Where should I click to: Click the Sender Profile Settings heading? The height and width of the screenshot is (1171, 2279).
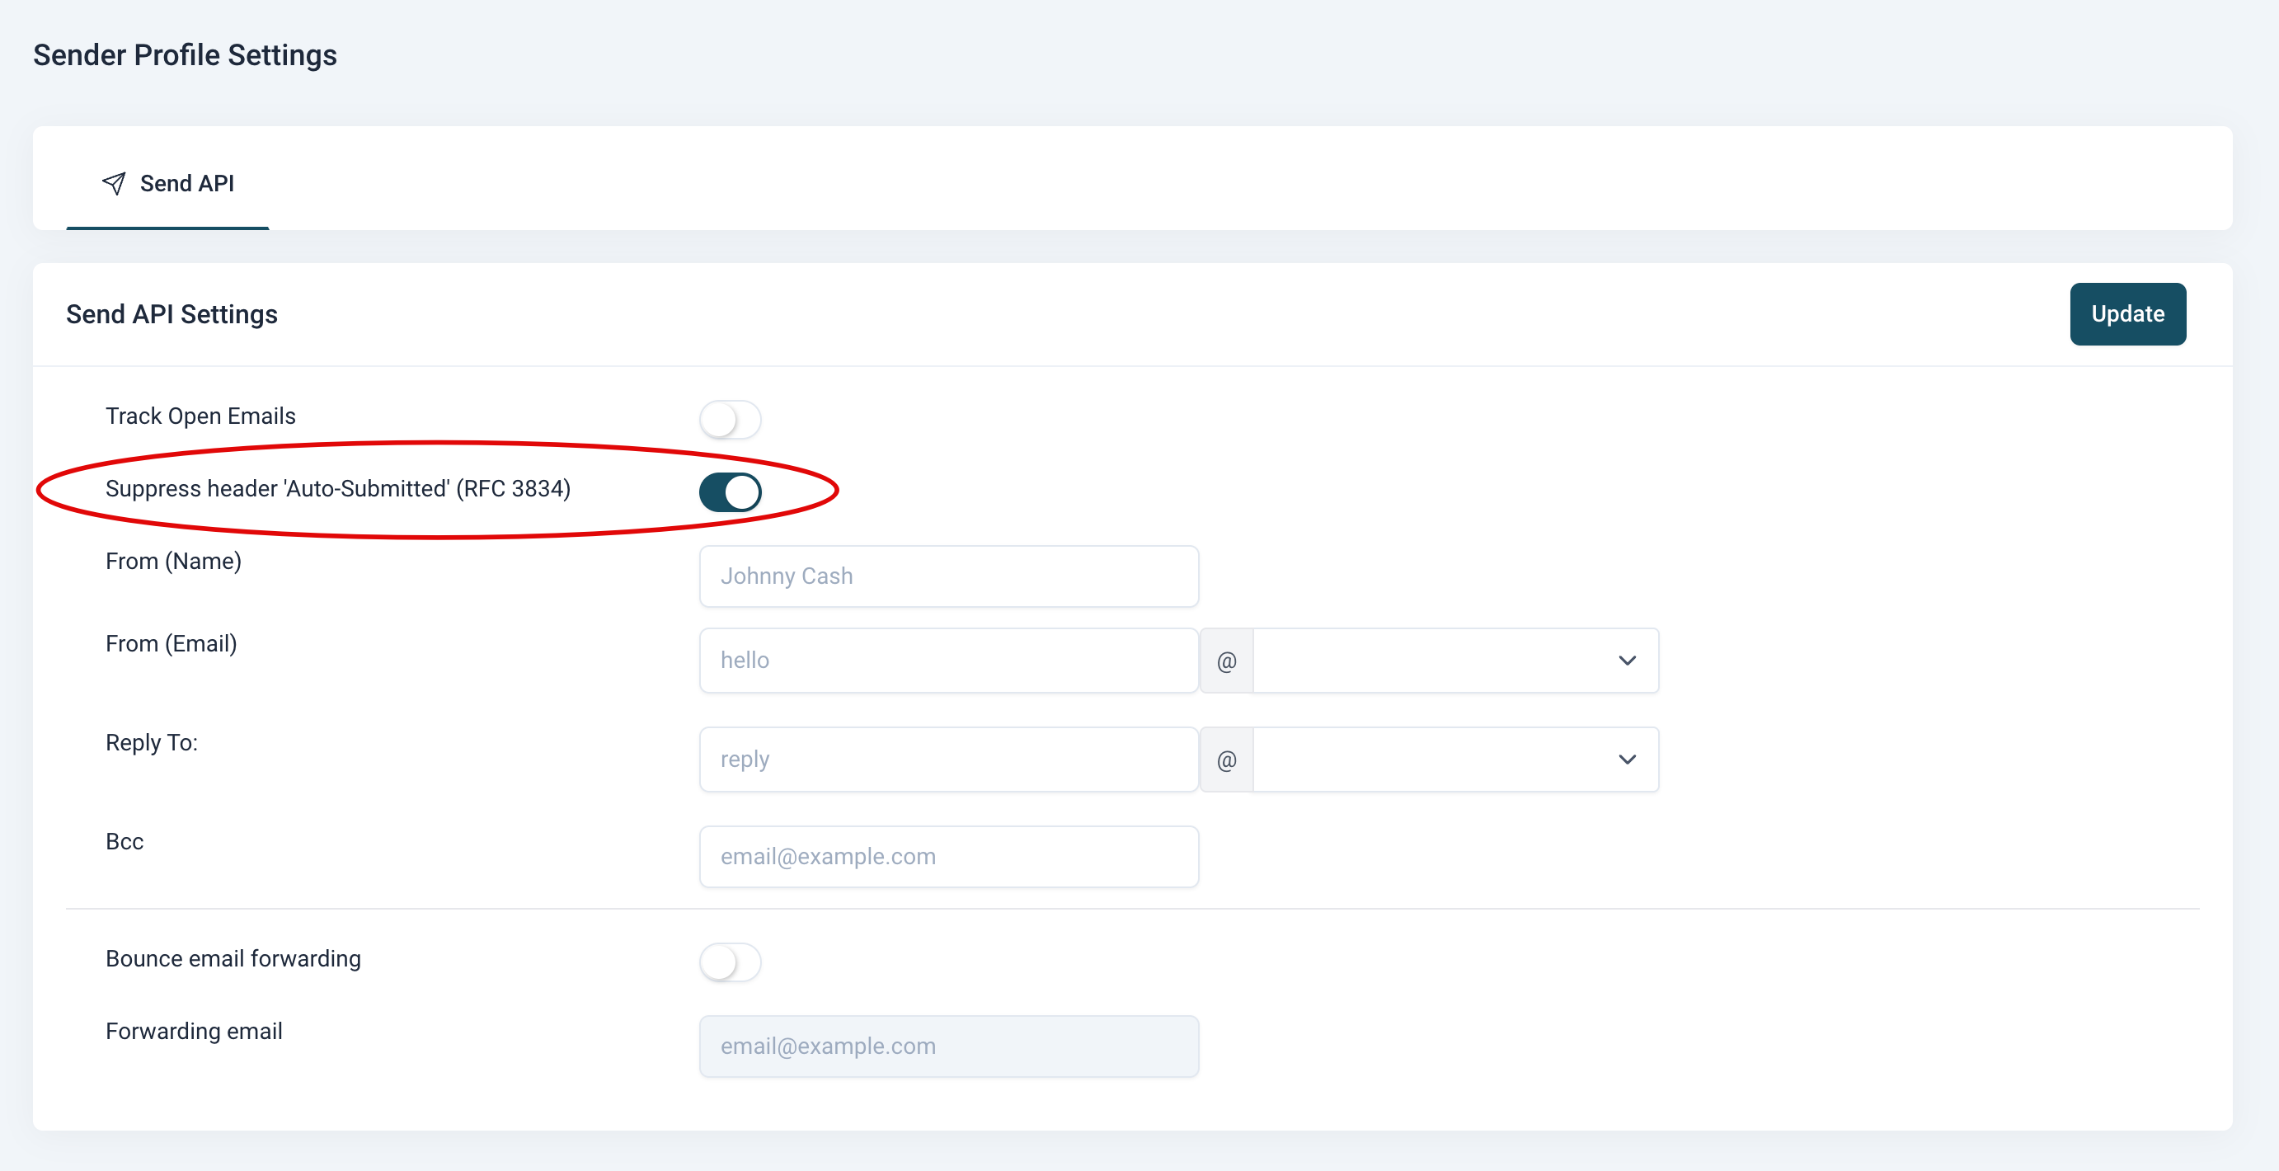pyautogui.click(x=184, y=54)
